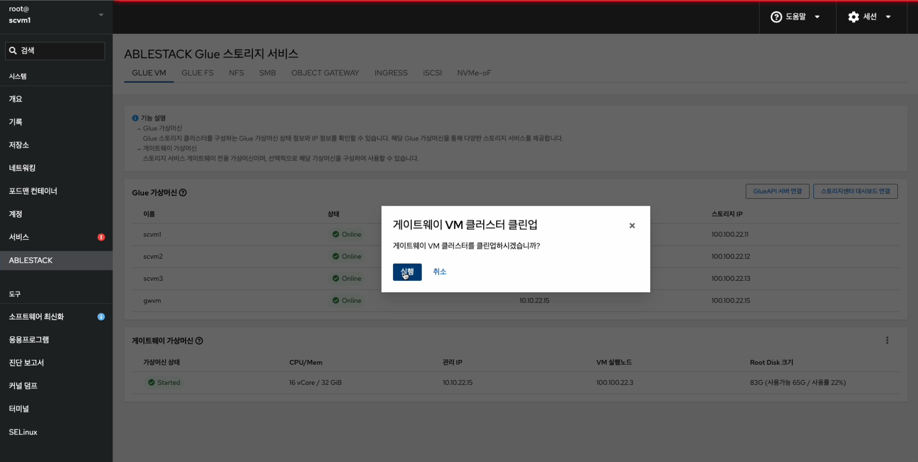Click the blue info icon beside 소프트웨어 최신화
This screenshot has height=462, width=918.
101,317
